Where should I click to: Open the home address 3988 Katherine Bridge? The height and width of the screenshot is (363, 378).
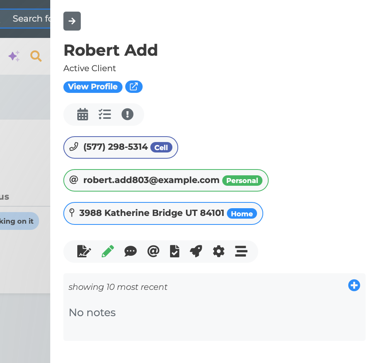point(152,213)
